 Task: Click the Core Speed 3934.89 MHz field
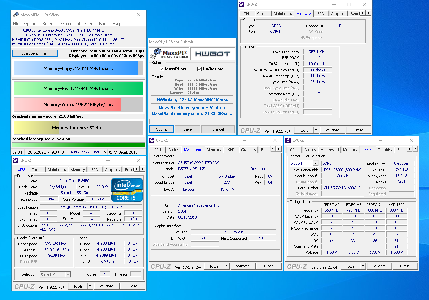56,244
